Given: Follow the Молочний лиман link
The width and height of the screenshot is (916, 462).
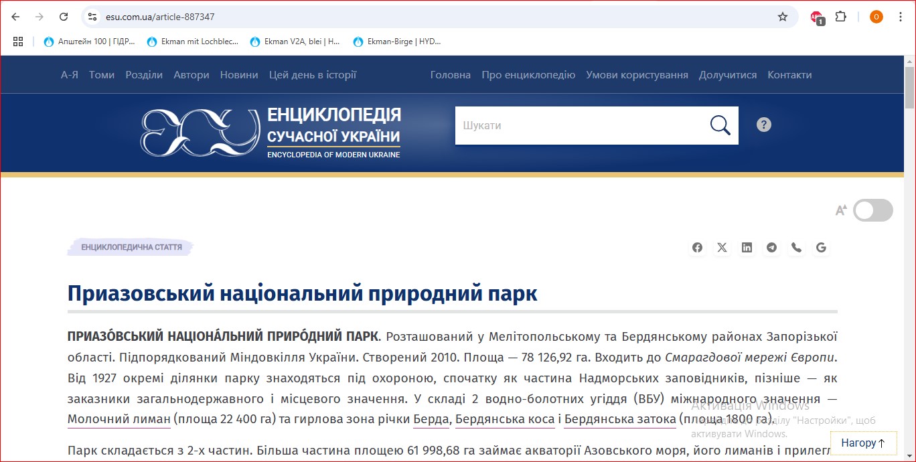Looking at the screenshot, I should (118, 418).
